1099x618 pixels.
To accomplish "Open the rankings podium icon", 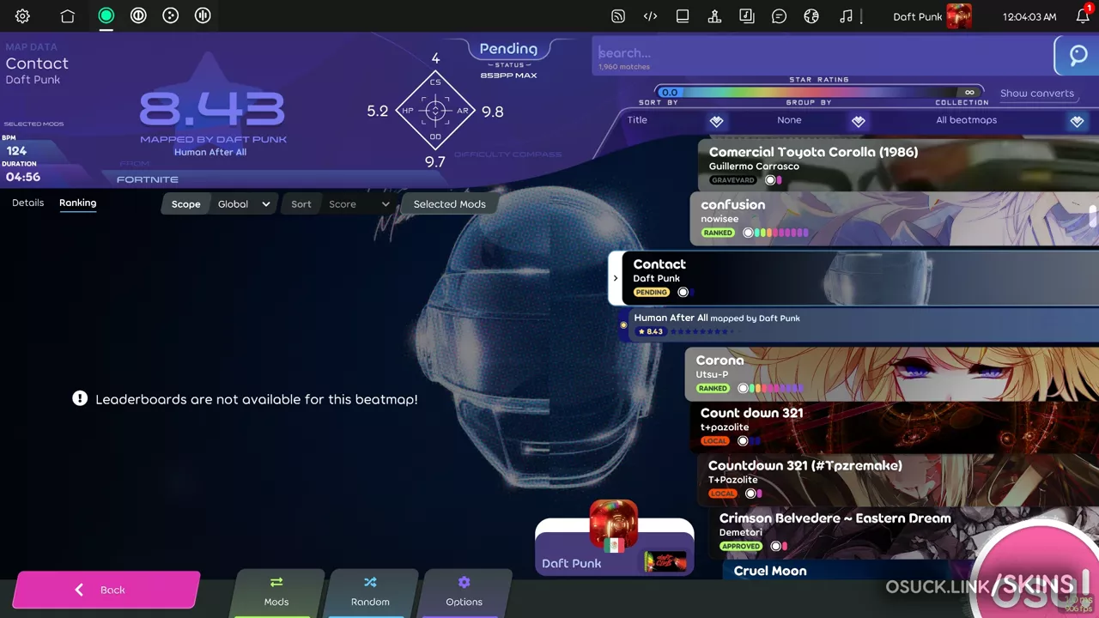I will click(x=714, y=16).
